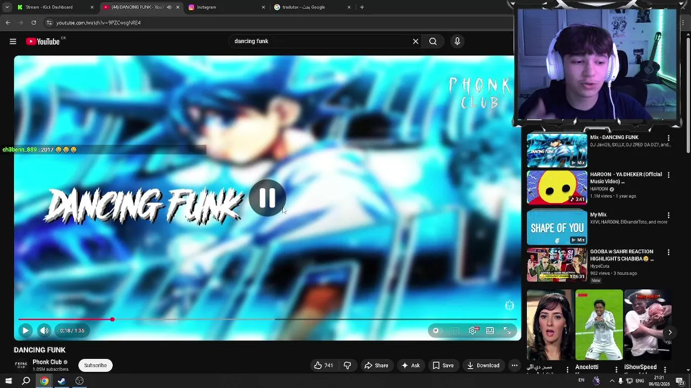Image resolution: width=691 pixels, height=388 pixels.
Task: Play the video using the player's play button
Action: coord(25,330)
